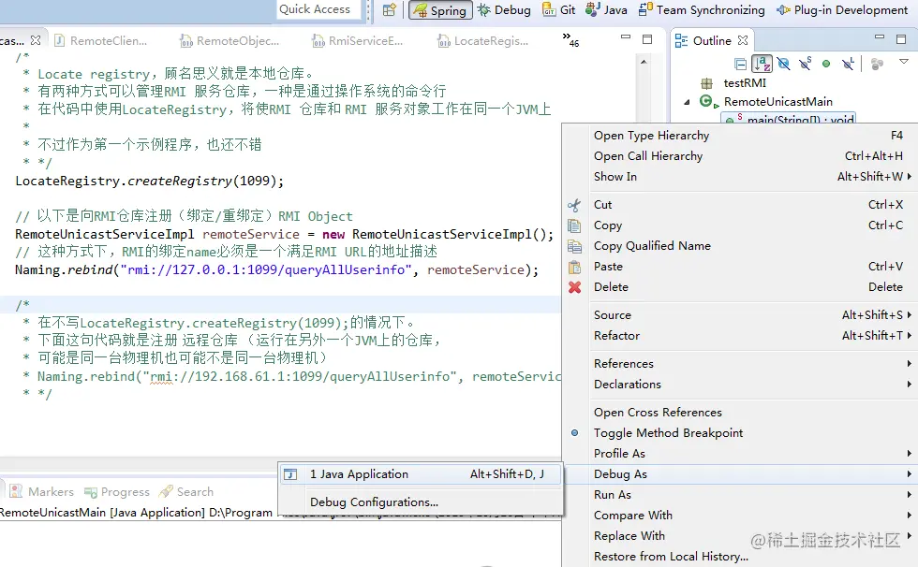Toggle hide local types in Outline
918x567 pixels.
(848, 63)
